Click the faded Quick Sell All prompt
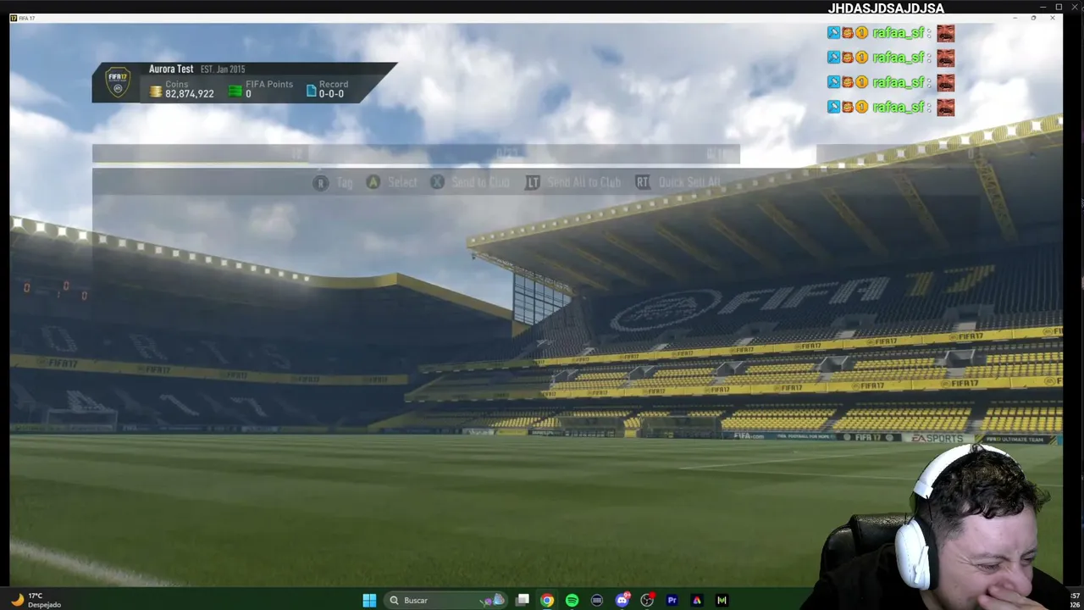Image resolution: width=1084 pixels, height=610 pixels. point(678,182)
